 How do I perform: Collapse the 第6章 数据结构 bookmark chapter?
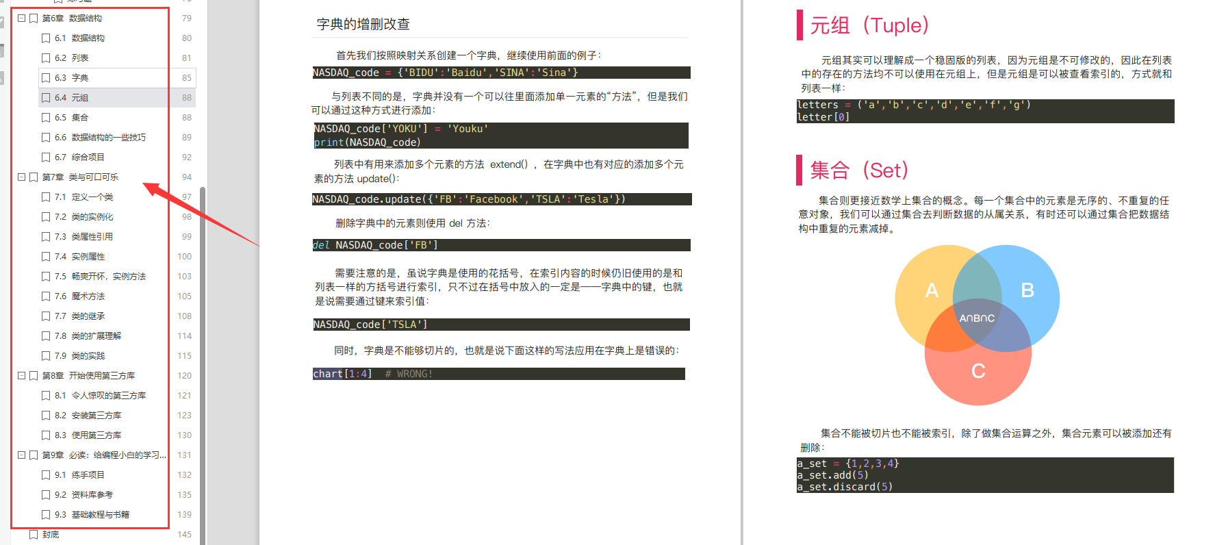pyautogui.click(x=21, y=18)
